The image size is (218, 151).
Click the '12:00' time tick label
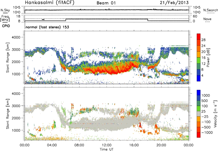tap(107, 145)
